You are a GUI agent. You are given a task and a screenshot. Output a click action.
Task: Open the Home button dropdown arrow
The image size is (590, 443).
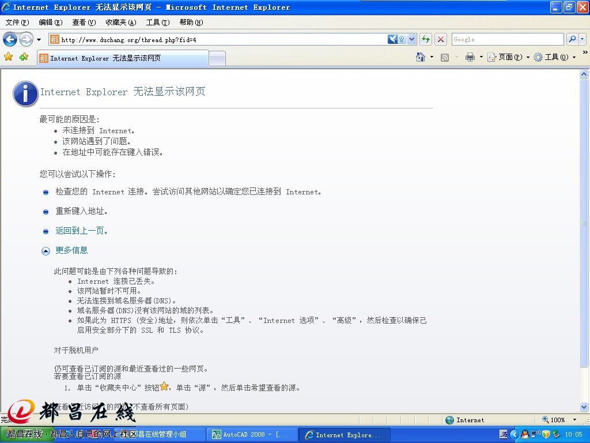tap(432, 57)
